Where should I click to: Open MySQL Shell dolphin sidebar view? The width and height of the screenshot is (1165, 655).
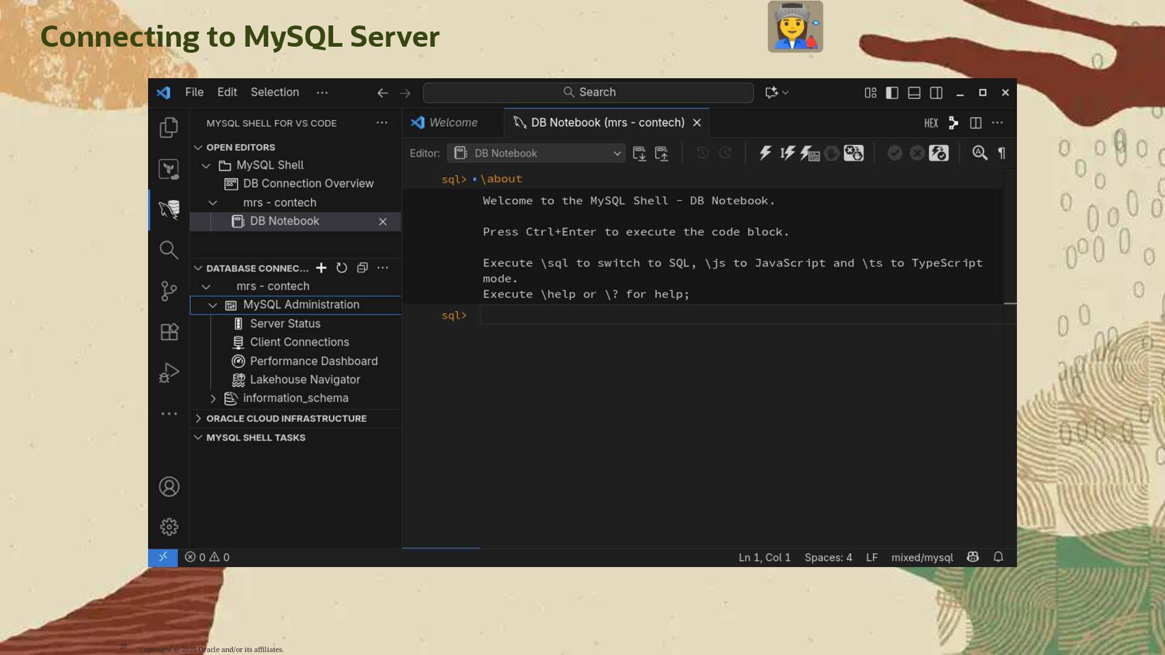pos(169,210)
